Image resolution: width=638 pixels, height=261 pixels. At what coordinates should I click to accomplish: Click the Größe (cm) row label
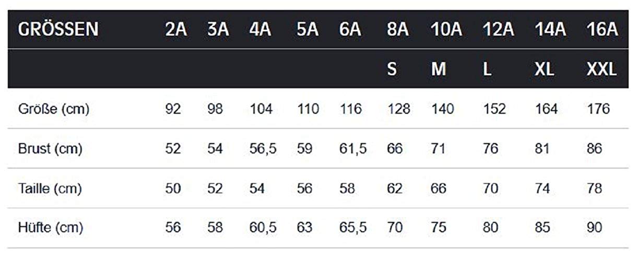(54, 110)
